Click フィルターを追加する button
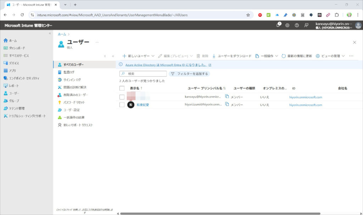The height and width of the screenshot is (215, 363). pyautogui.click(x=189, y=74)
